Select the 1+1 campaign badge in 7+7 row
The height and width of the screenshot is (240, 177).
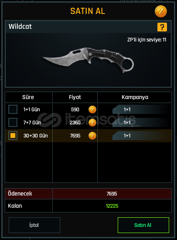[127, 123]
